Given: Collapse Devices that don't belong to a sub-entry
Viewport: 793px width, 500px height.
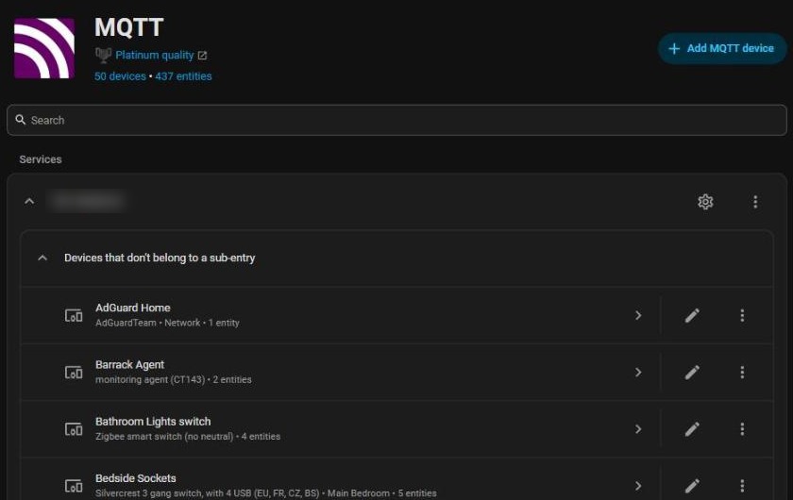Looking at the screenshot, I should [x=42, y=258].
